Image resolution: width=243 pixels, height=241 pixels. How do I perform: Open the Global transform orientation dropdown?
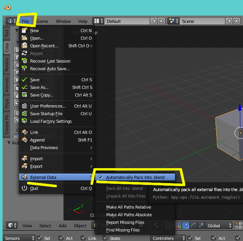click(x=219, y=226)
